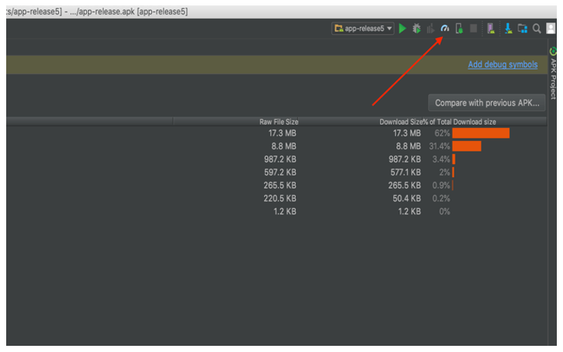Select the 1.2 KB raw size cell
Image resolution: width=563 pixels, height=352 pixels.
pos(285,212)
